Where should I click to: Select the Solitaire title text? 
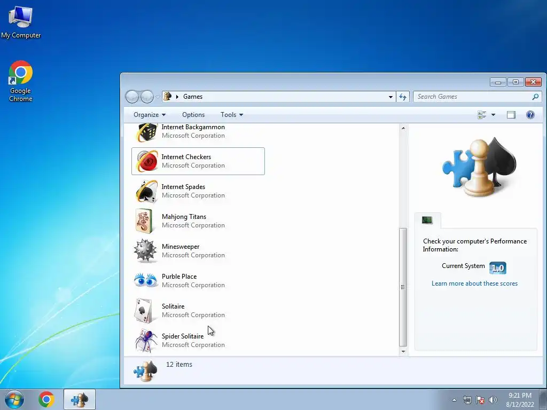pyautogui.click(x=173, y=306)
